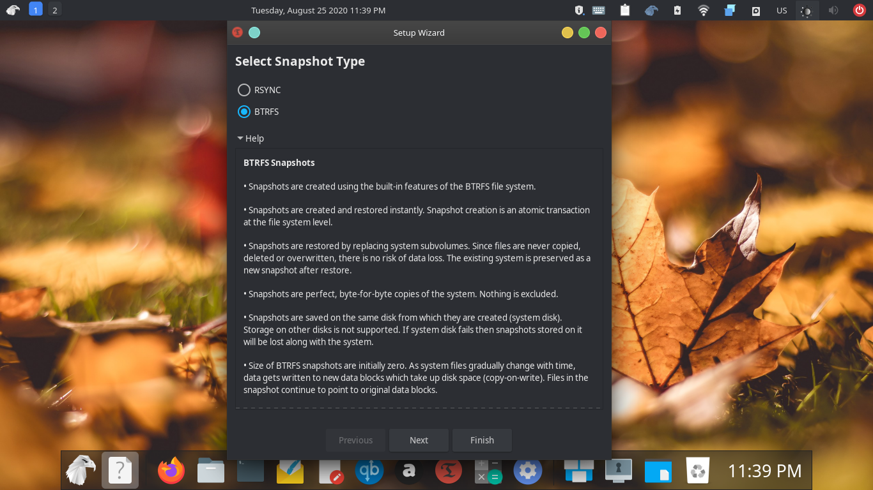Launch qBittorrent from the dock
Image resolution: width=873 pixels, height=490 pixels.
click(369, 471)
